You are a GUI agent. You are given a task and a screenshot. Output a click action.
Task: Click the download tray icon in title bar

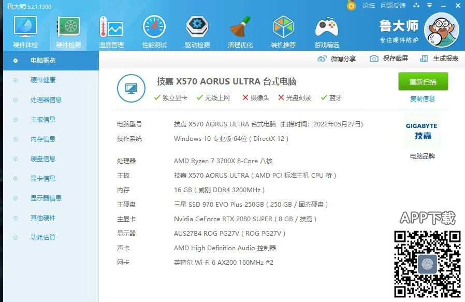[x=416, y=6]
